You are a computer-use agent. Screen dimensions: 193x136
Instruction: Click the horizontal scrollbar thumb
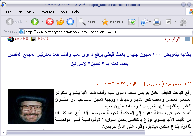76,133
